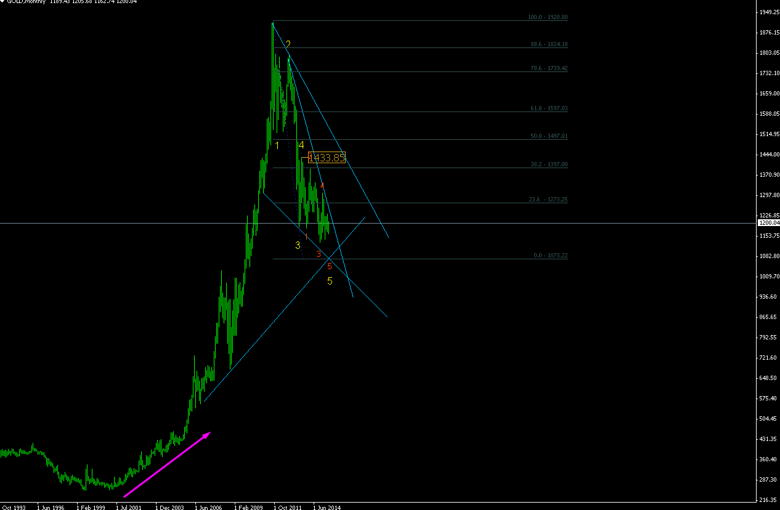780x510 pixels.
Task: Click time axis label 1 Feb 1999
Action: (x=90, y=508)
